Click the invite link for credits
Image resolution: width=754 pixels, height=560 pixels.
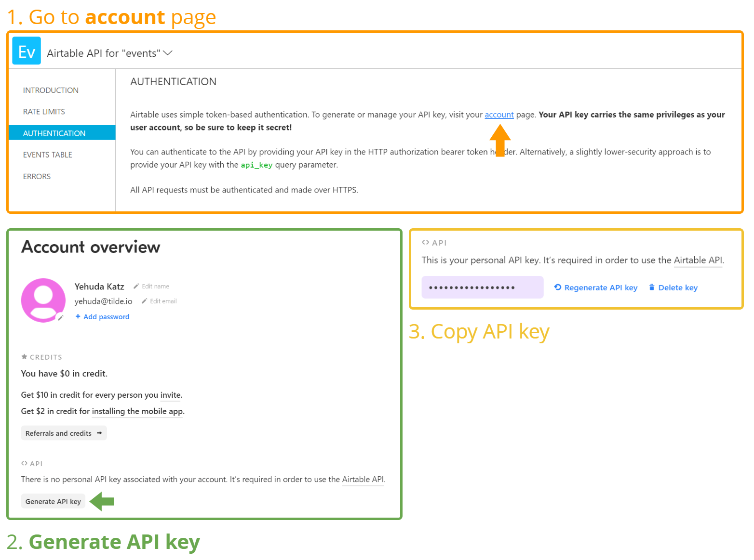pyautogui.click(x=171, y=395)
